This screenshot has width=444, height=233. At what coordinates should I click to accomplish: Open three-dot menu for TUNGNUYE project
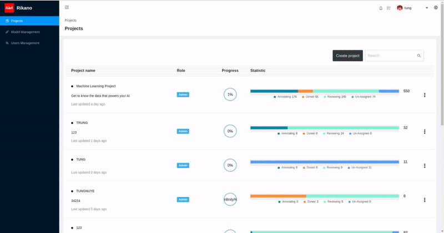pos(425,200)
